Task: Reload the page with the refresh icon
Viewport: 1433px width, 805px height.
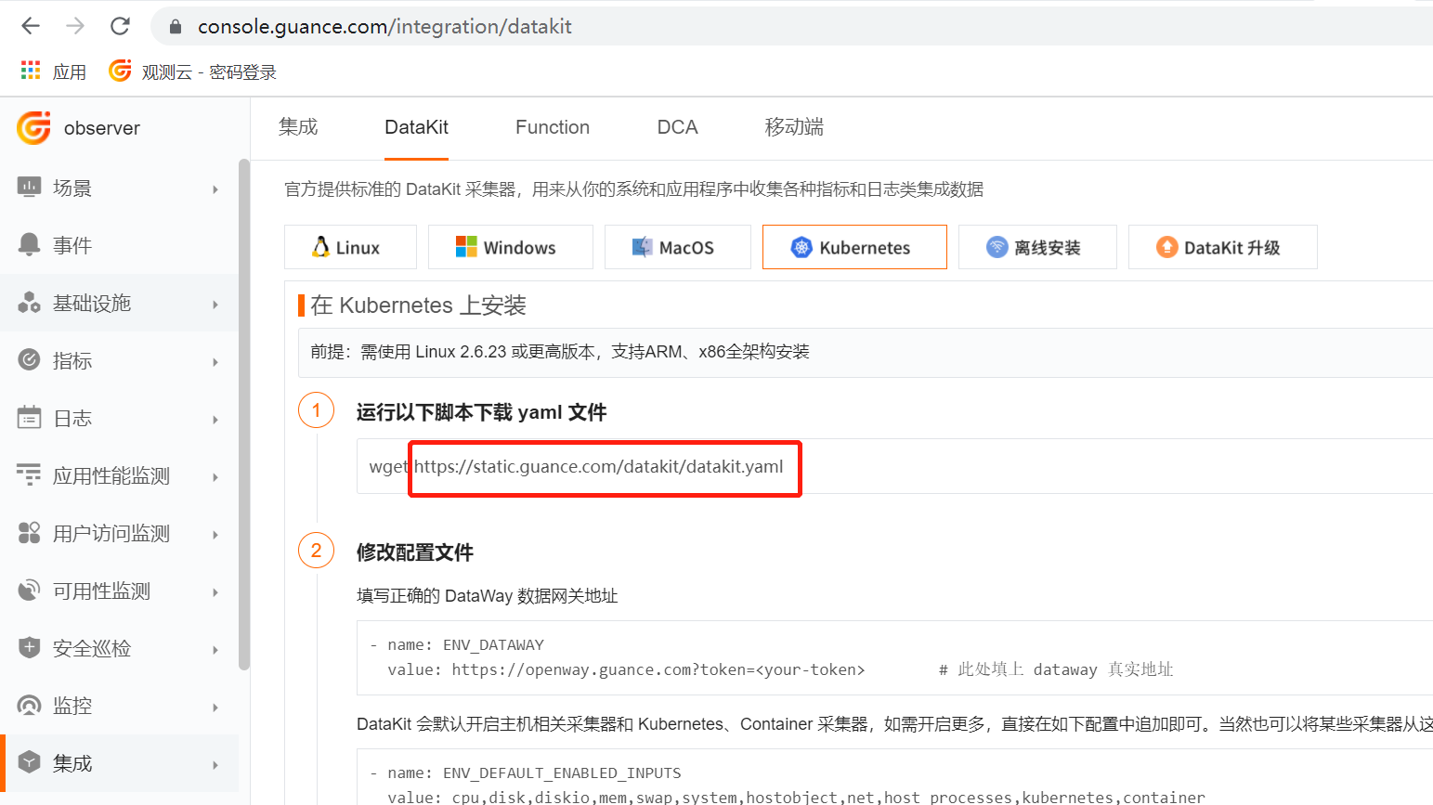Action: click(120, 26)
